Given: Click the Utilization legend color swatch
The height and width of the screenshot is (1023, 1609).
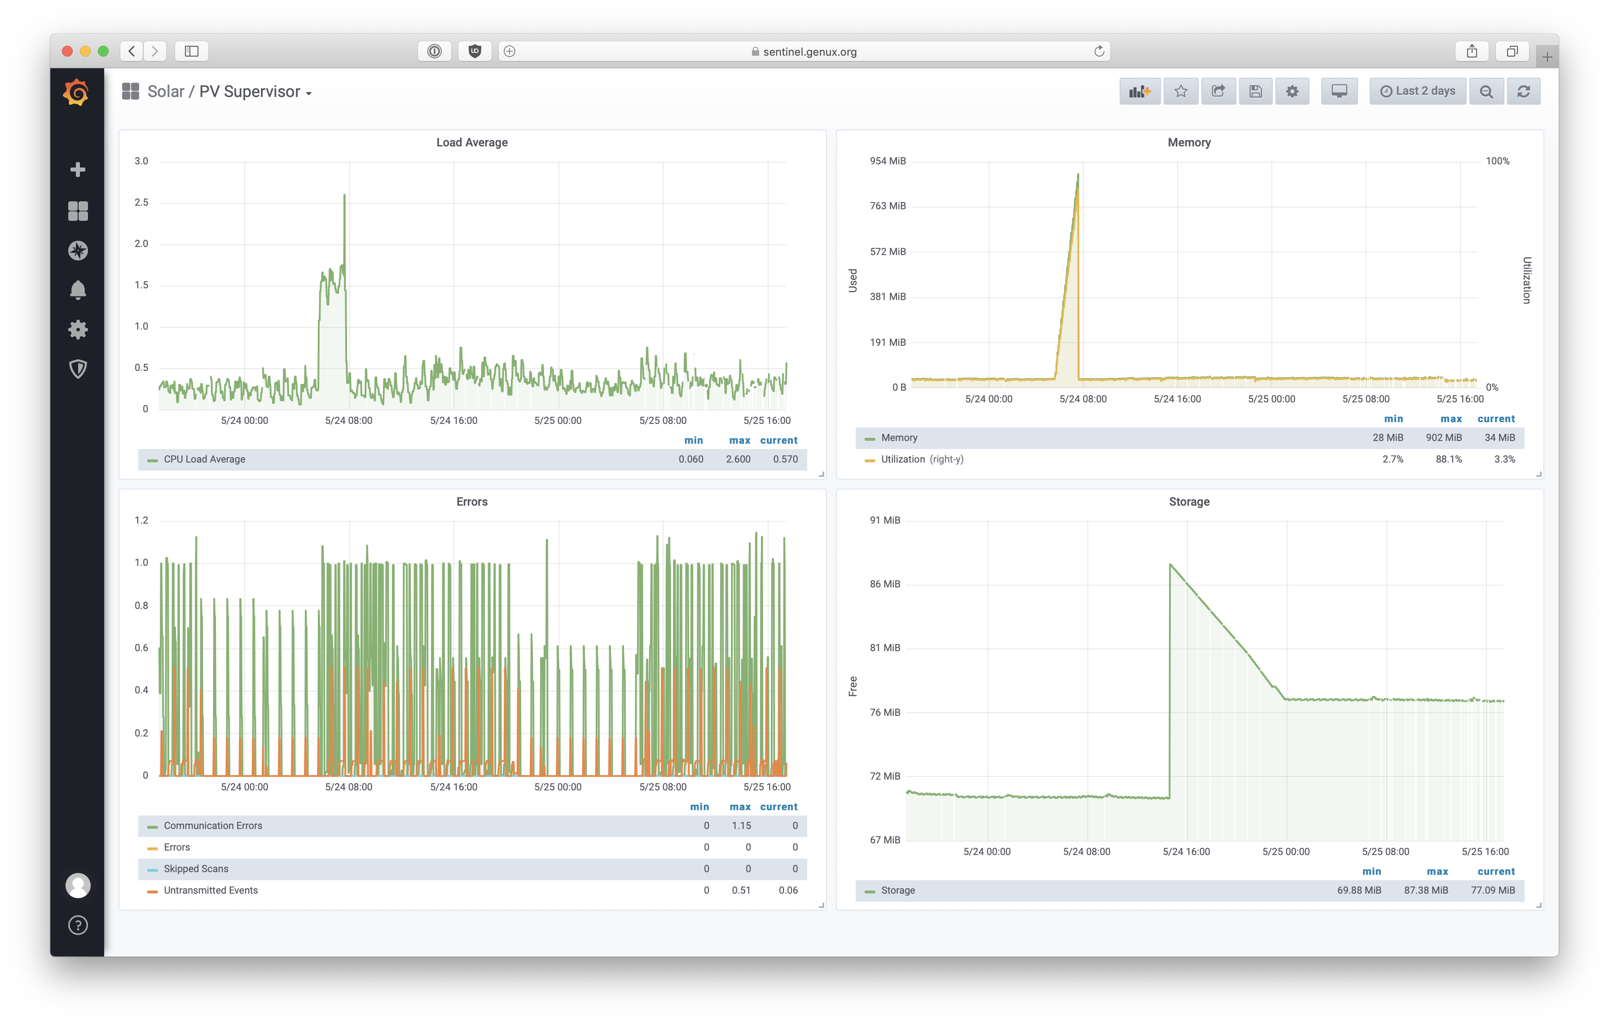Looking at the screenshot, I should [869, 460].
